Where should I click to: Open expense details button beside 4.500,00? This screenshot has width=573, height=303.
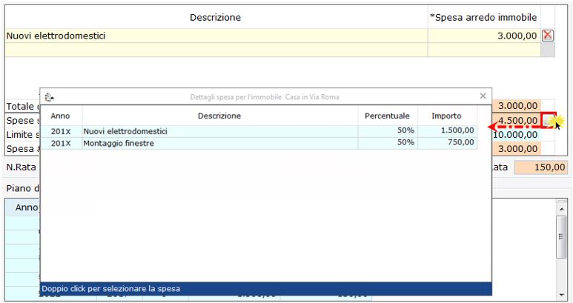[548, 121]
